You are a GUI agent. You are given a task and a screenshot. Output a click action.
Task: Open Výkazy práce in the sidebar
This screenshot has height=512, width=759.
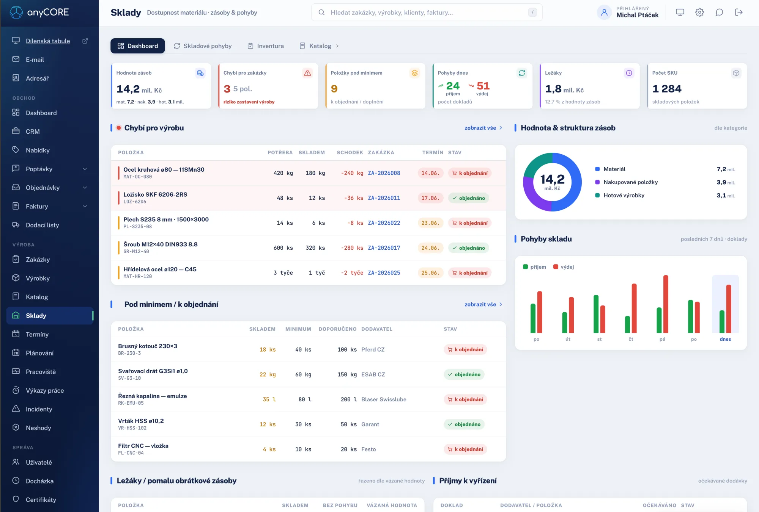point(49,390)
